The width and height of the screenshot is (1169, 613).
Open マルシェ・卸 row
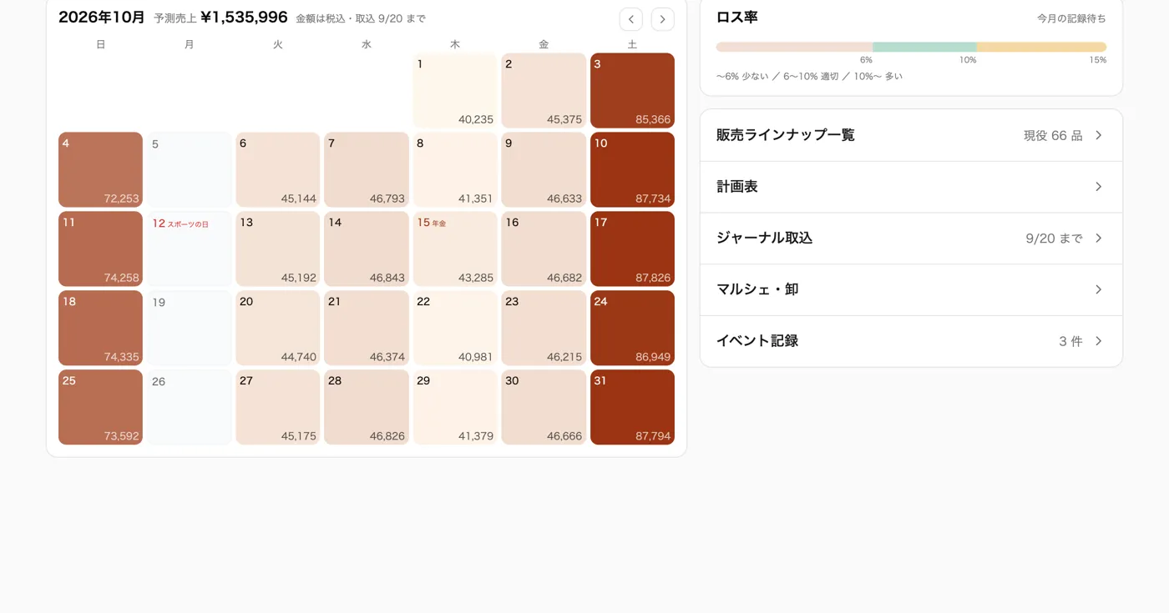[911, 289]
